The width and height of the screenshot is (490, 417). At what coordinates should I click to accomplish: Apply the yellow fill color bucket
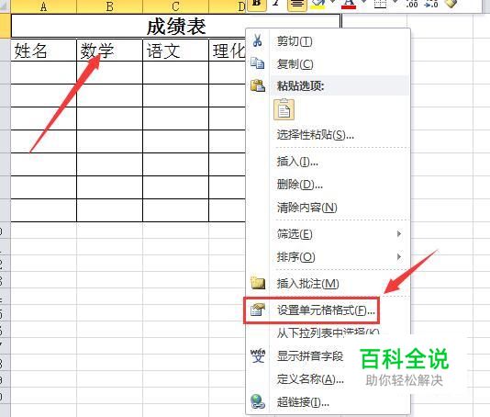318,5
